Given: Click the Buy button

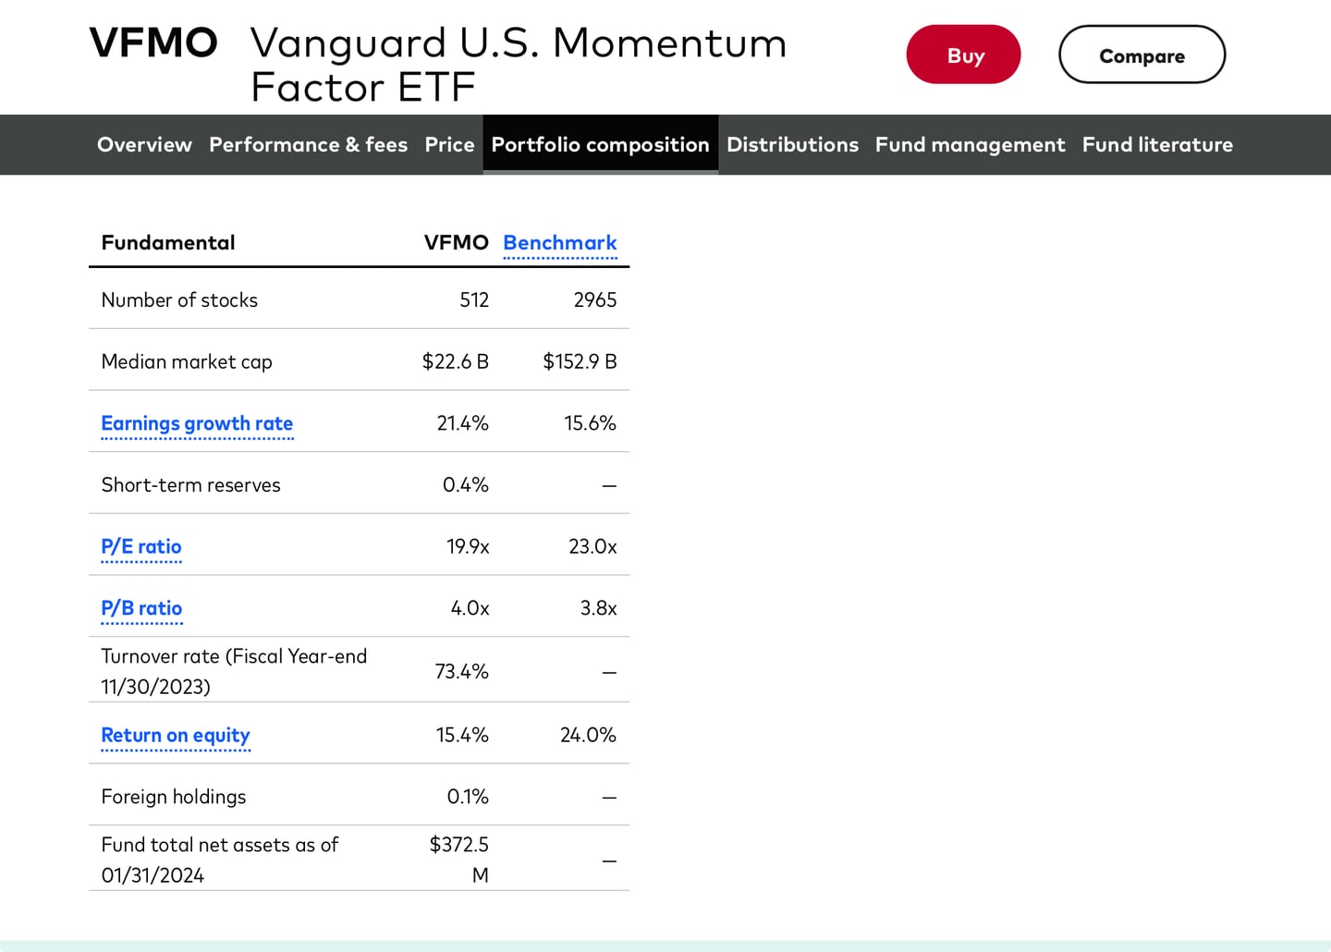Looking at the screenshot, I should (x=963, y=55).
